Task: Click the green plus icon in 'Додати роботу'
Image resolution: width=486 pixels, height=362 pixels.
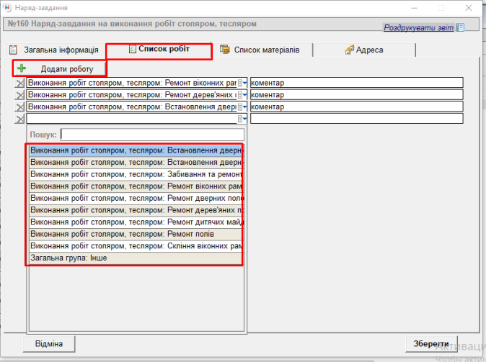Action: [22, 68]
